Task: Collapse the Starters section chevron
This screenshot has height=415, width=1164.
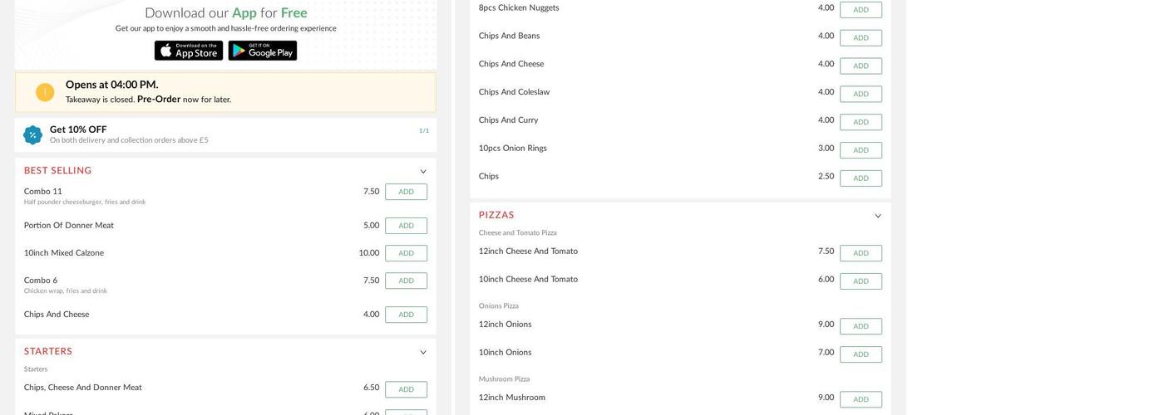Action: pos(423,353)
